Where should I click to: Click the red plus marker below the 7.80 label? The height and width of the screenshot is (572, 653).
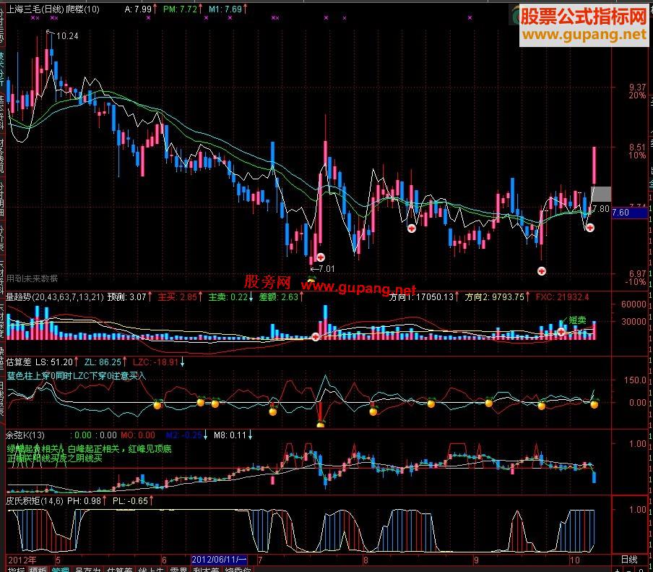(590, 228)
